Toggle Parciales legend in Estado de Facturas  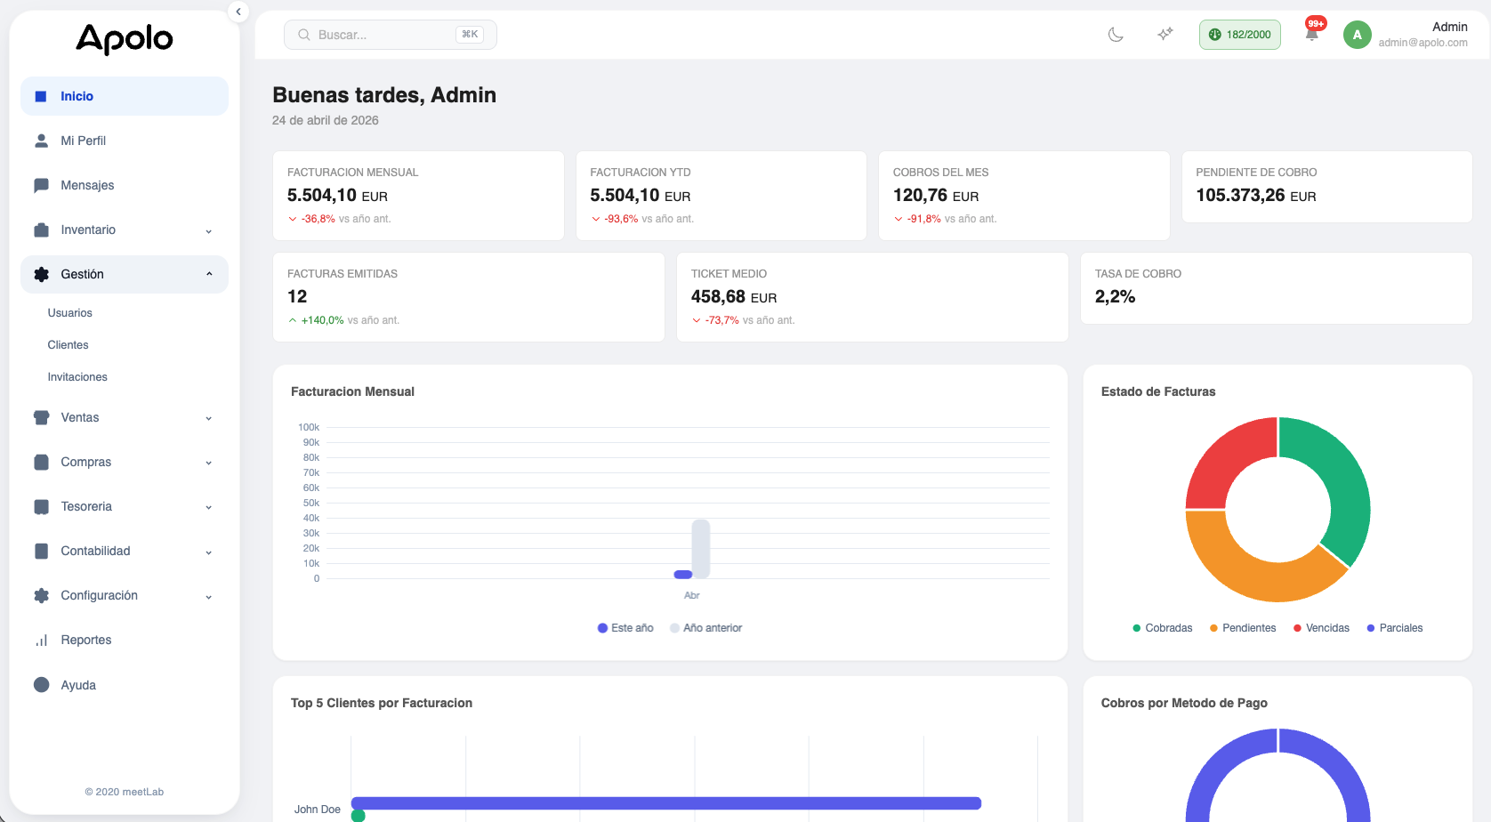pos(1395,628)
